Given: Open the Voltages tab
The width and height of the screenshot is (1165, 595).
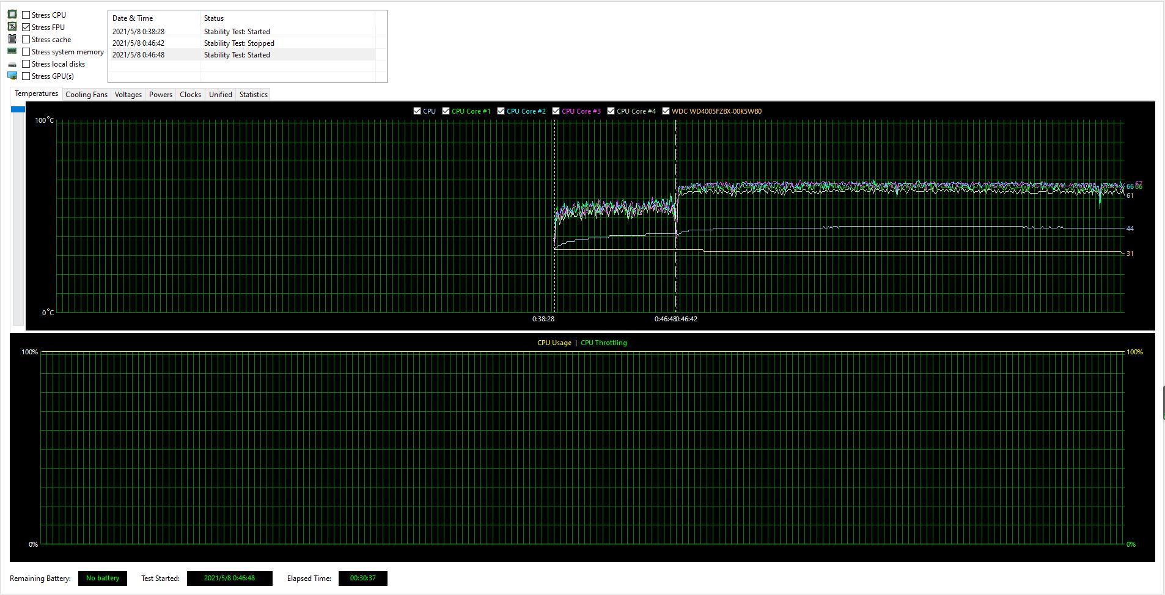Looking at the screenshot, I should coord(128,95).
